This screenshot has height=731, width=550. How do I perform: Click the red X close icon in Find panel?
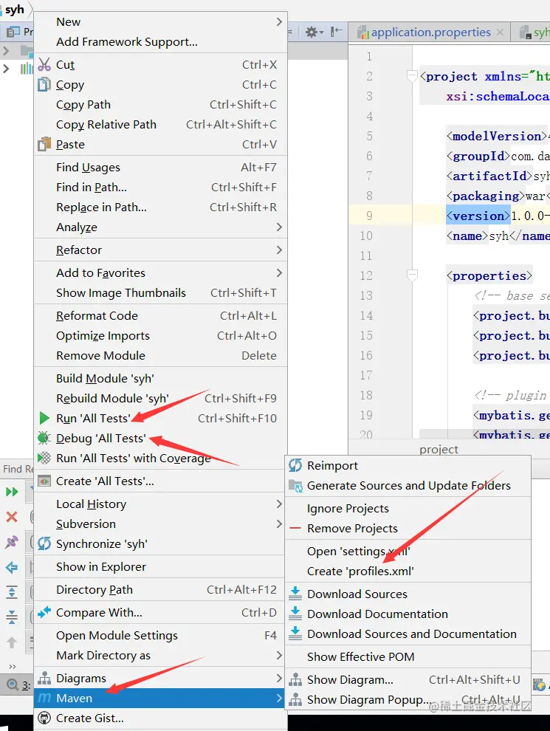(x=12, y=517)
